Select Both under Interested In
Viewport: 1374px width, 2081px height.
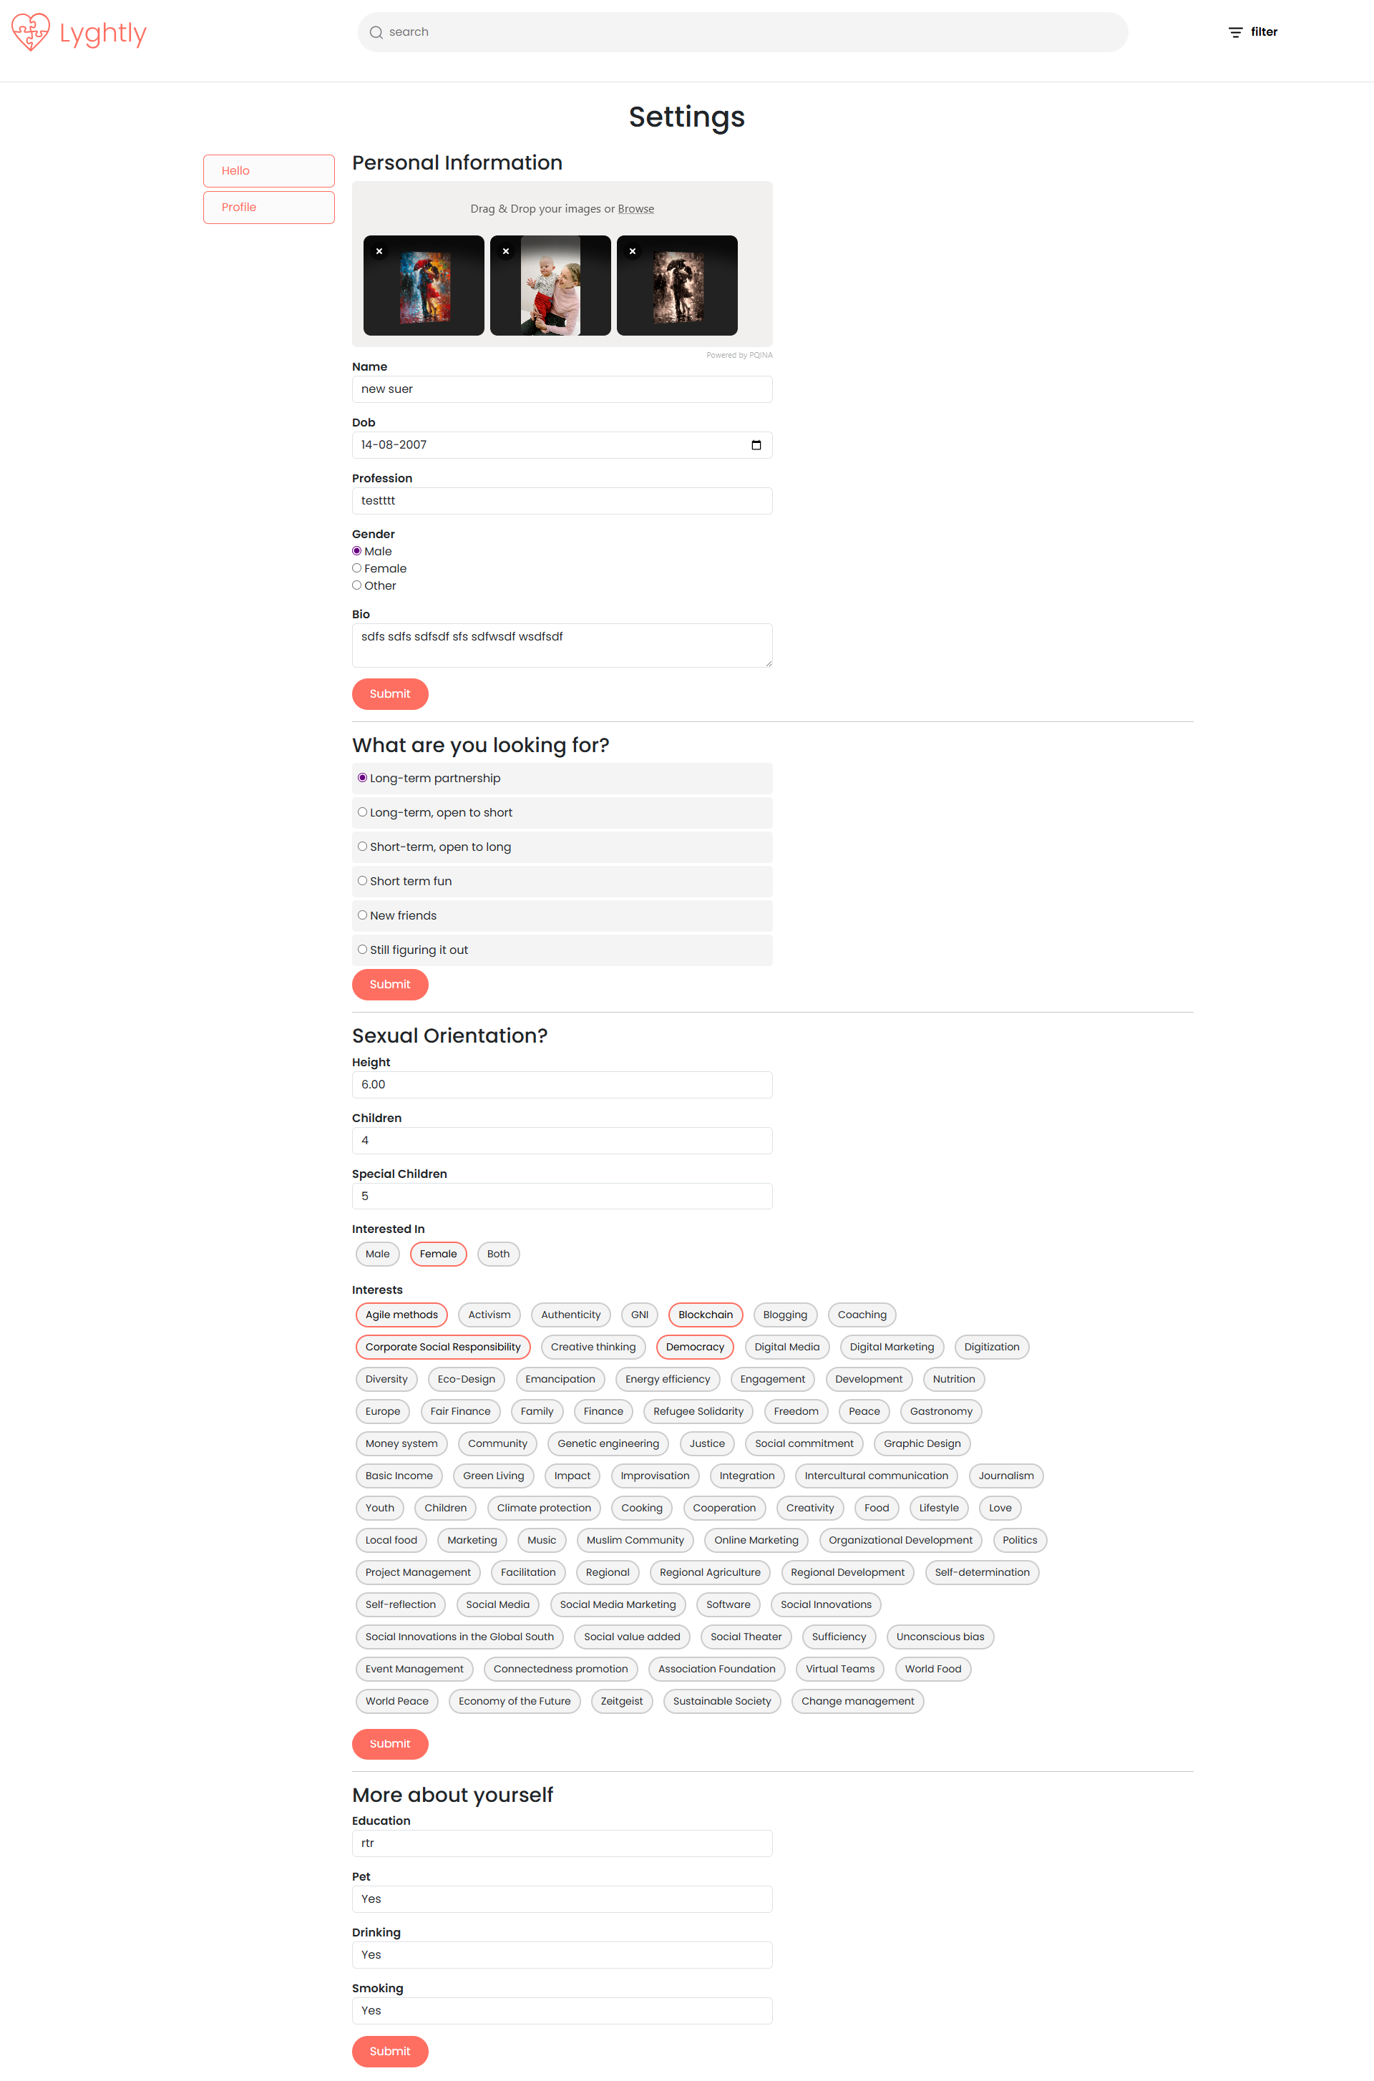[x=499, y=1254]
